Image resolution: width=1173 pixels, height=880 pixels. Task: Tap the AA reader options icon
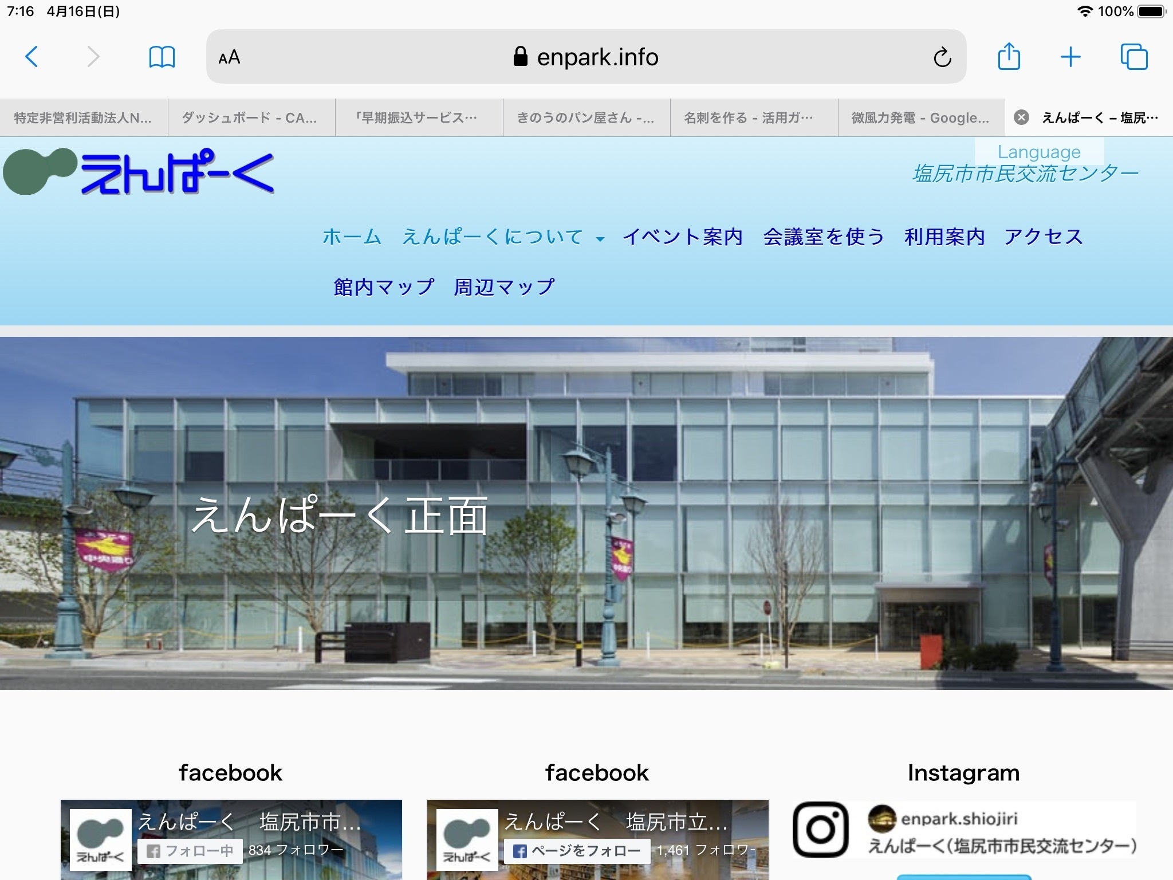pos(229,57)
